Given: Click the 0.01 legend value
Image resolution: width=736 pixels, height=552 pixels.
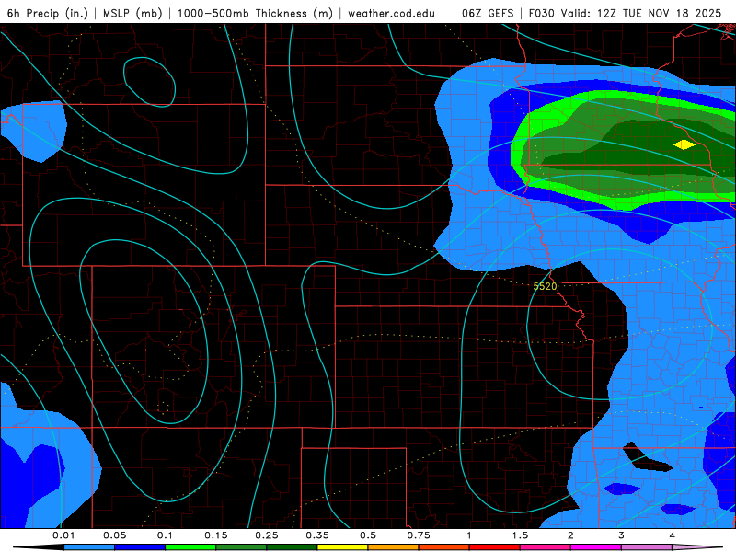Looking at the screenshot, I should pos(63,535).
